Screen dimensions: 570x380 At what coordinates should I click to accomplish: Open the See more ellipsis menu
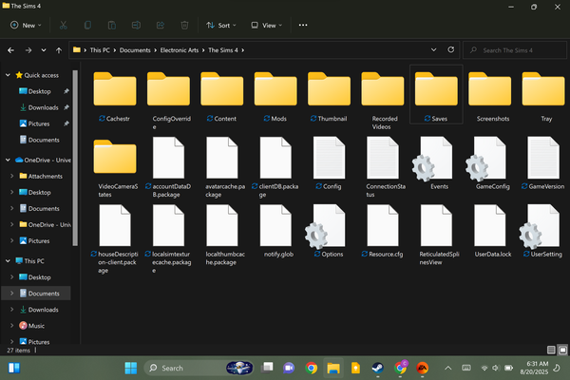pyautogui.click(x=303, y=25)
